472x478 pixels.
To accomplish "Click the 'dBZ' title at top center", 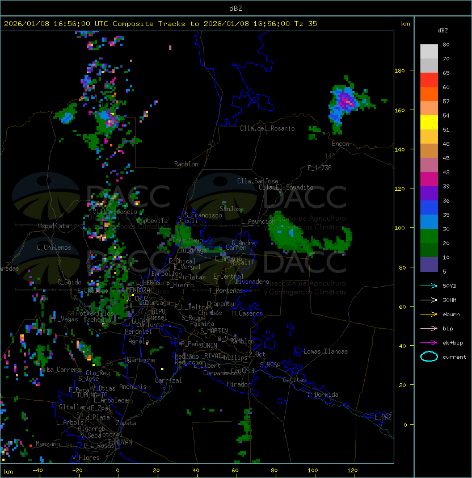I will (236, 8).
